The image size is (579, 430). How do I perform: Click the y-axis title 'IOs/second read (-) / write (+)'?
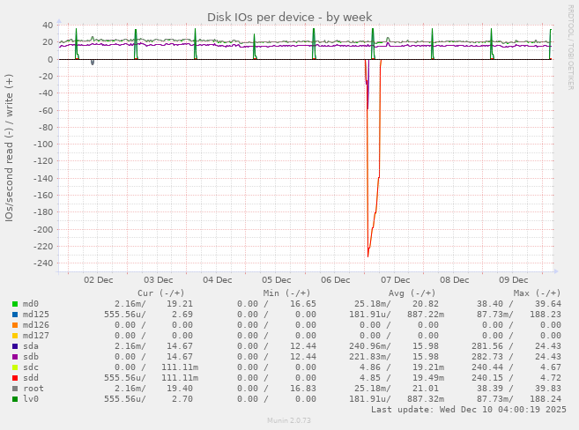(x=9, y=148)
